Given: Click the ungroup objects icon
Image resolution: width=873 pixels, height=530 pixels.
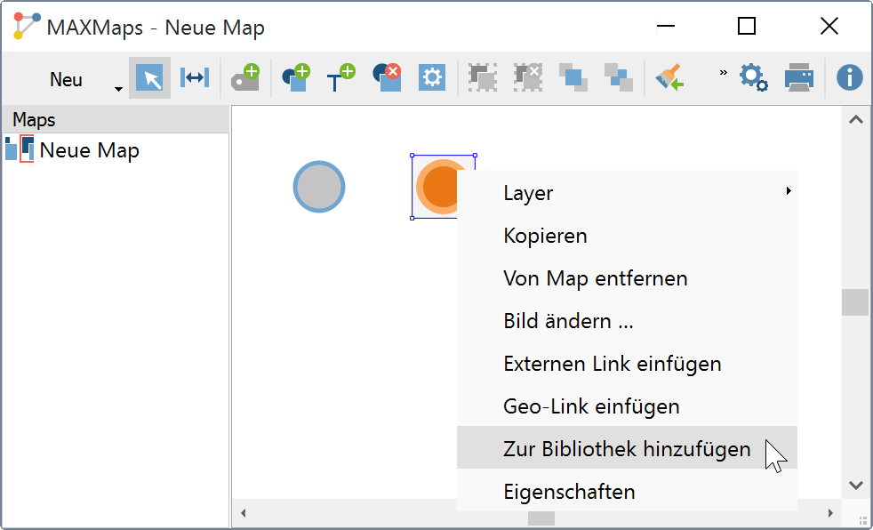Looking at the screenshot, I should [x=528, y=78].
